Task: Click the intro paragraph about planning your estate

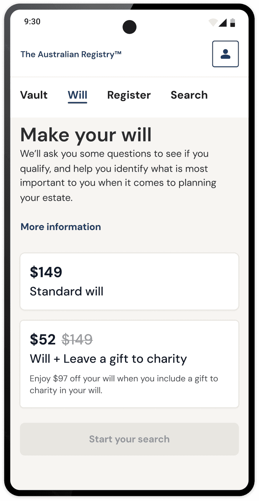Action: pyautogui.click(x=118, y=176)
